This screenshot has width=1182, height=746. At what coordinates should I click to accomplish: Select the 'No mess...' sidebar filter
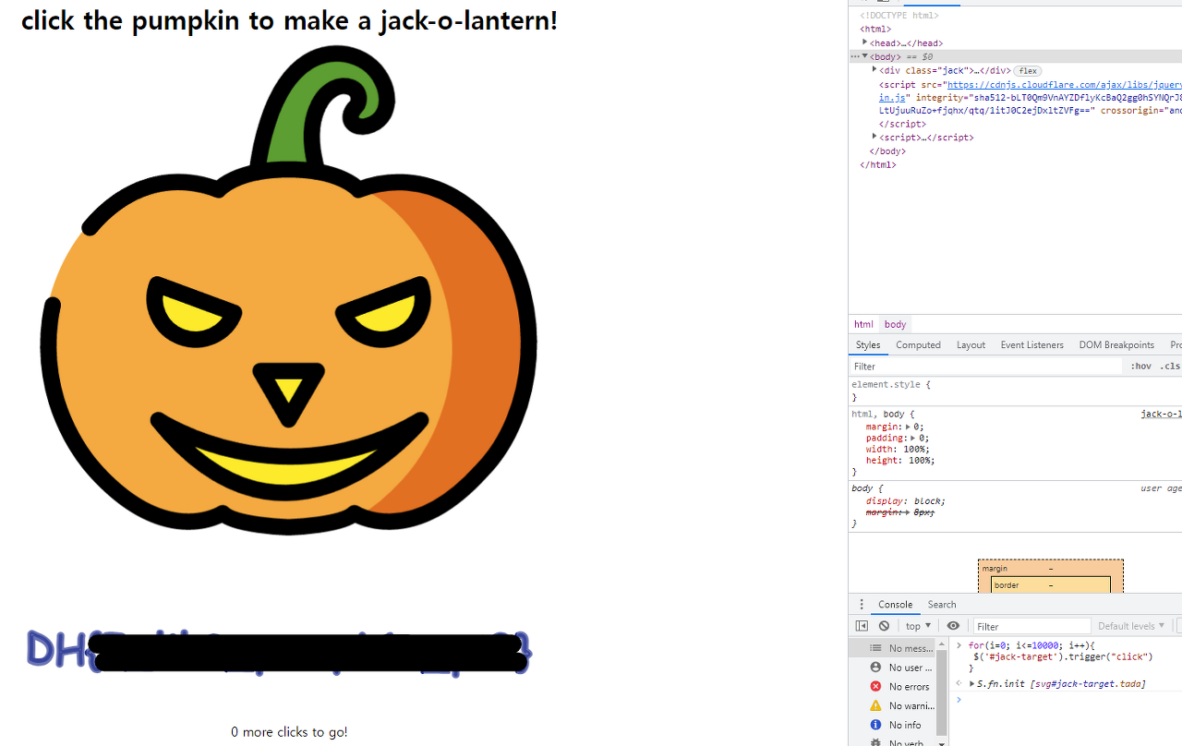coord(894,648)
